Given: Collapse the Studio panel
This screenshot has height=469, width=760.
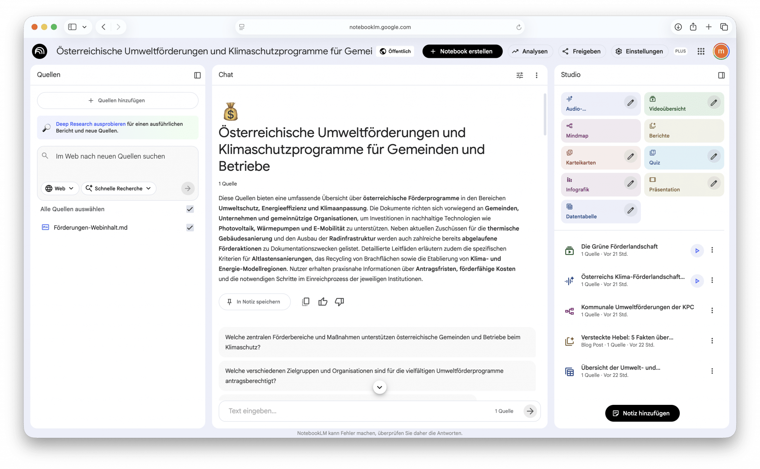Looking at the screenshot, I should click(x=721, y=75).
